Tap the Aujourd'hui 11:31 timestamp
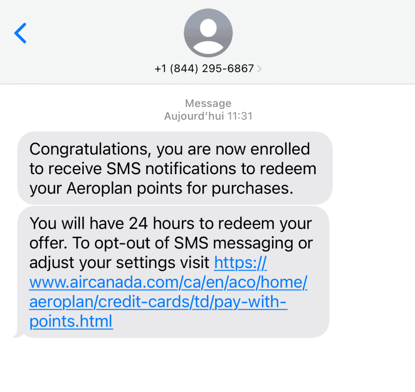 point(208,116)
